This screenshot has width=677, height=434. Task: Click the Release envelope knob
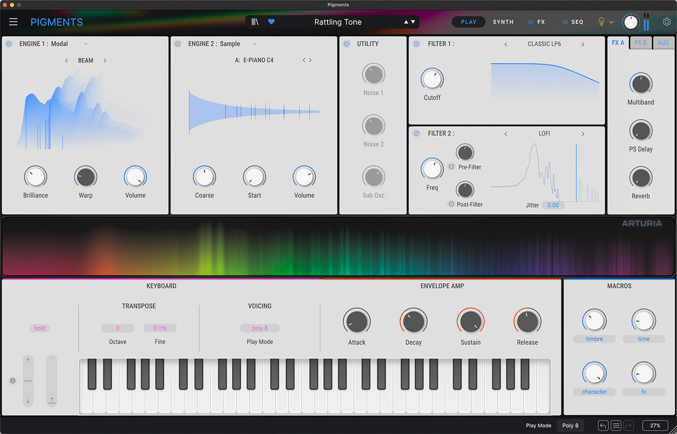(527, 322)
